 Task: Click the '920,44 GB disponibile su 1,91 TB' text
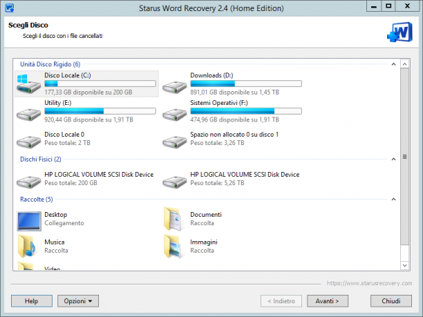(x=88, y=119)
